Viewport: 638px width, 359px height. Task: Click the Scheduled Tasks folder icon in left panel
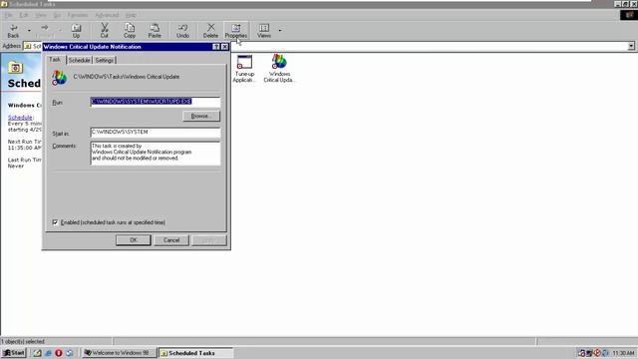(16, 67)
